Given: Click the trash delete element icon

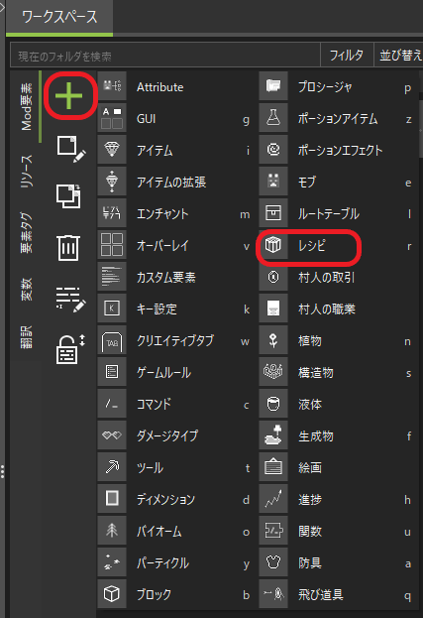Looking at the screenshot, I should (68, 248).
